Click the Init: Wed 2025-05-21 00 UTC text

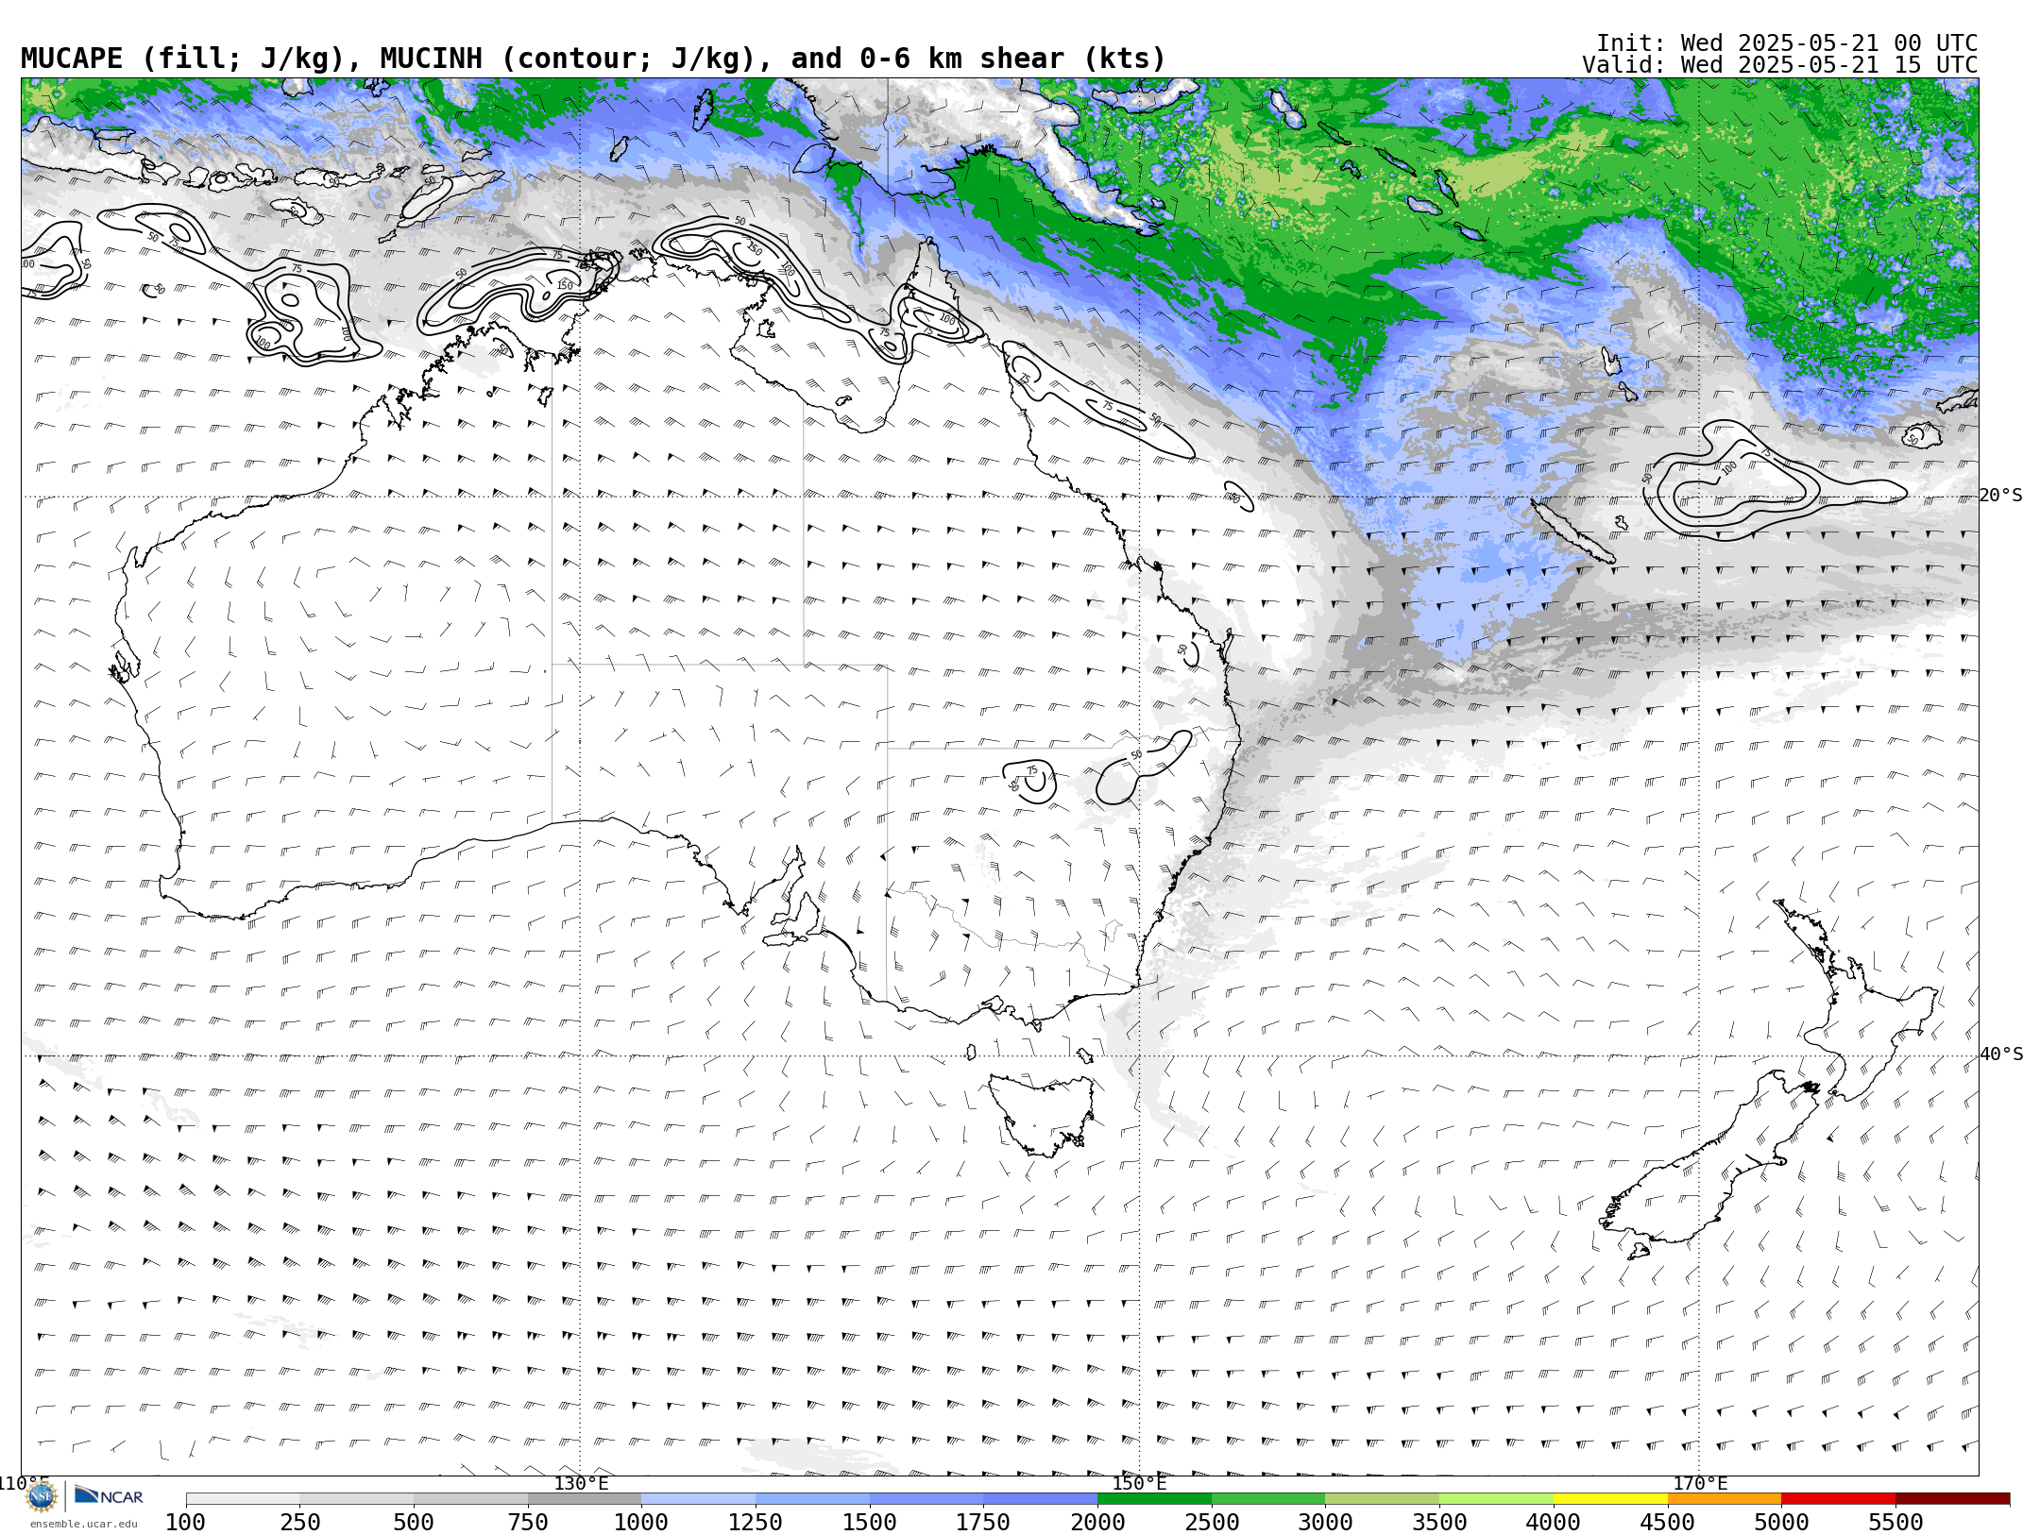[x=1787, y=43]
